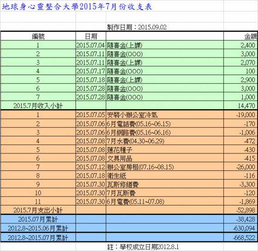Select the 2015.7月收入小計 label cell
Screen dimensions: 258x251
[x=38, y=105]
